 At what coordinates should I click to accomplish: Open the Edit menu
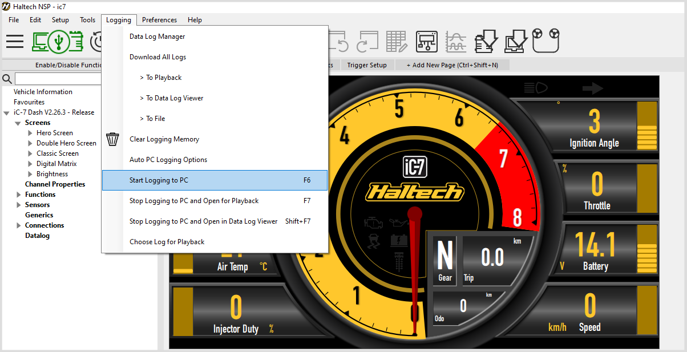tap(35, 20)
